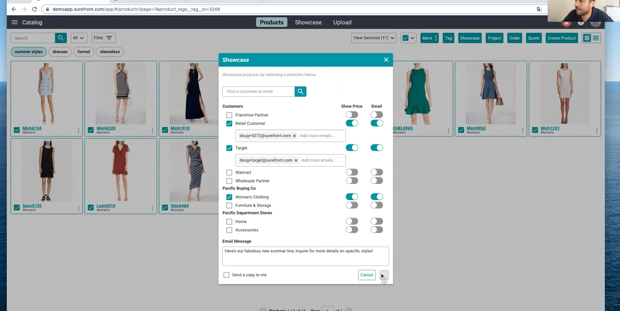620x311 pixels.
Task: Tick the Send a copy to me checkbox
Action: [x=226, y=275]
